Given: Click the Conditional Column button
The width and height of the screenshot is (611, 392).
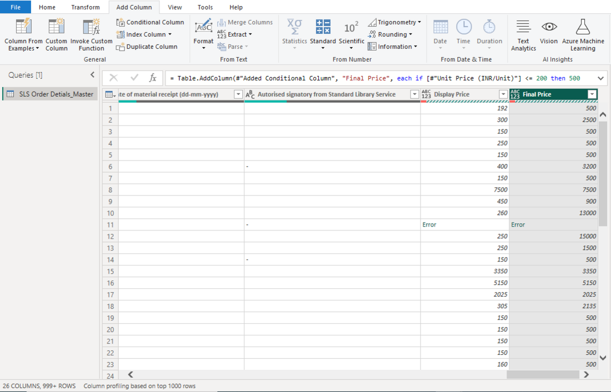Looking at the screenshot, I should coord(150,22).
